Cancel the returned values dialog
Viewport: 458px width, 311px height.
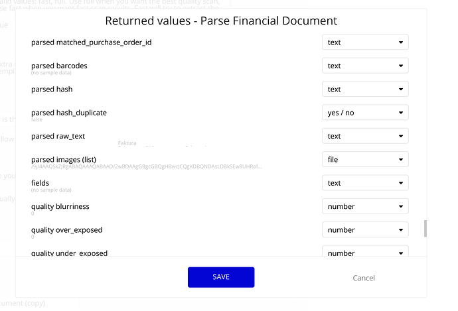click(364, 278)
